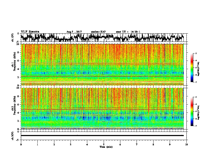
Task: Click time axis tick label "9"
Action: [x=170, y=145]
